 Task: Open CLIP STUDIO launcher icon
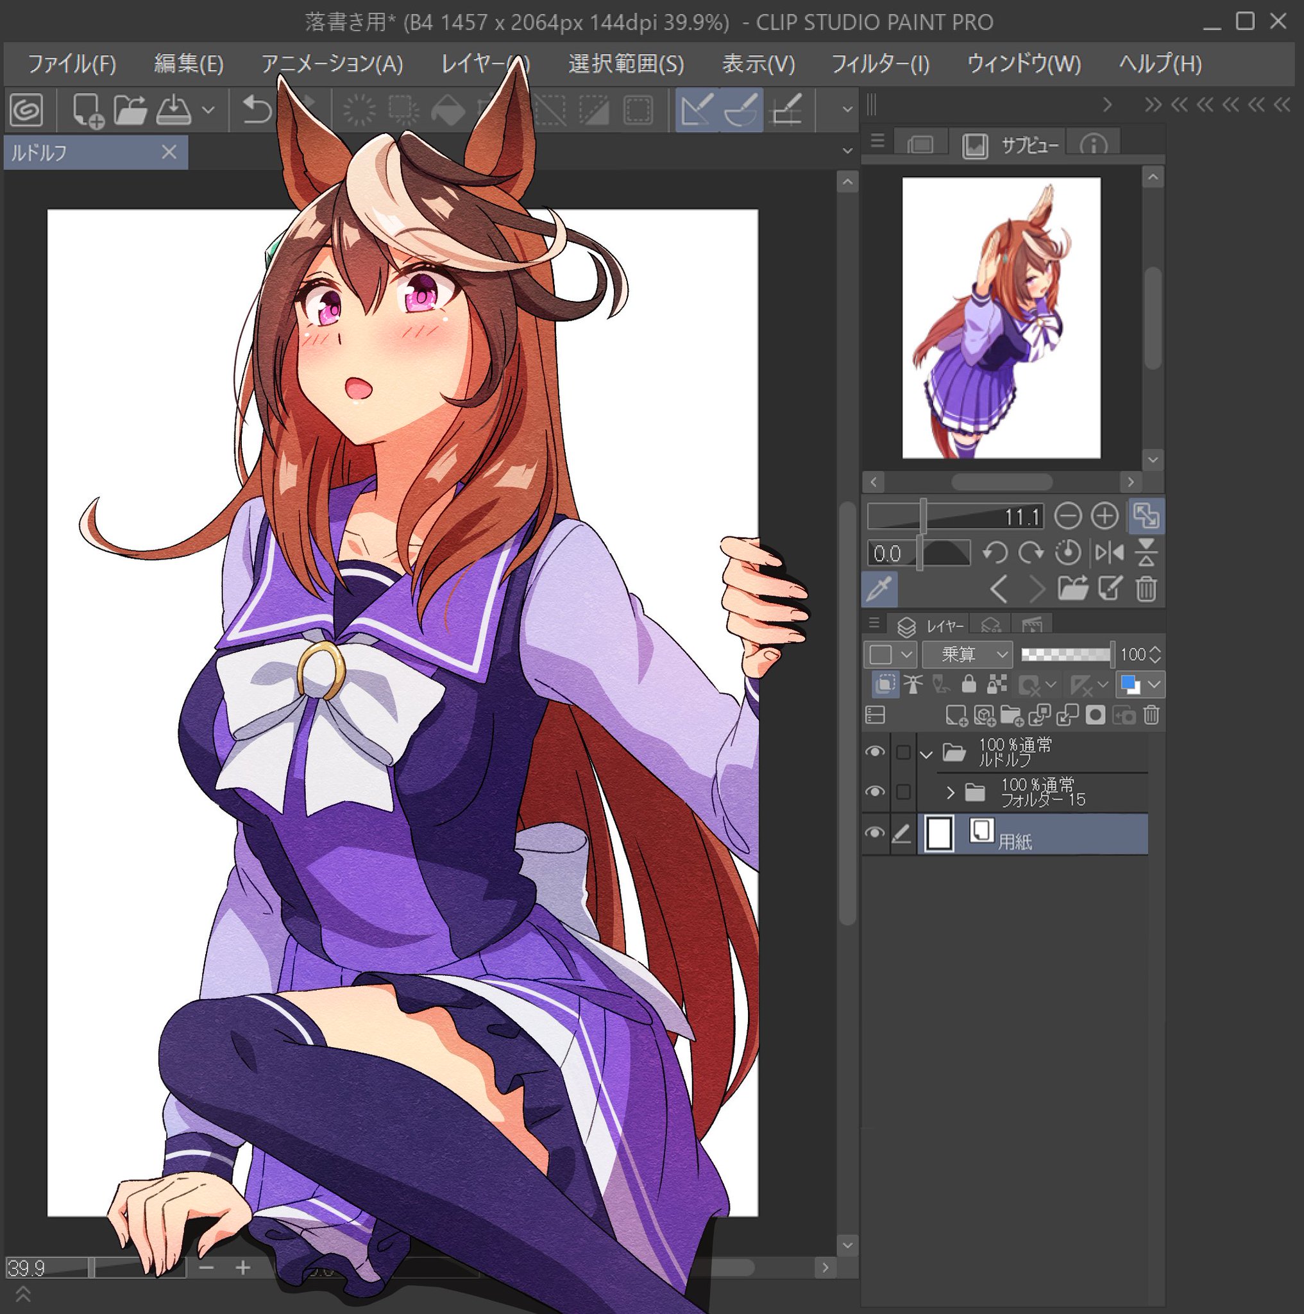tap(26, 110)
